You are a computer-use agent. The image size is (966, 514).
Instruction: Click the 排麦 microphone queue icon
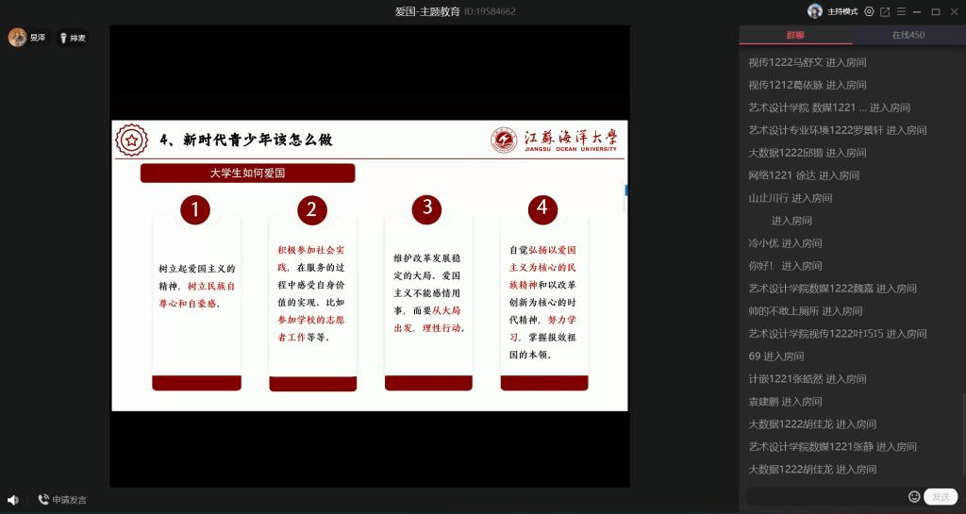tap(64, 39)
